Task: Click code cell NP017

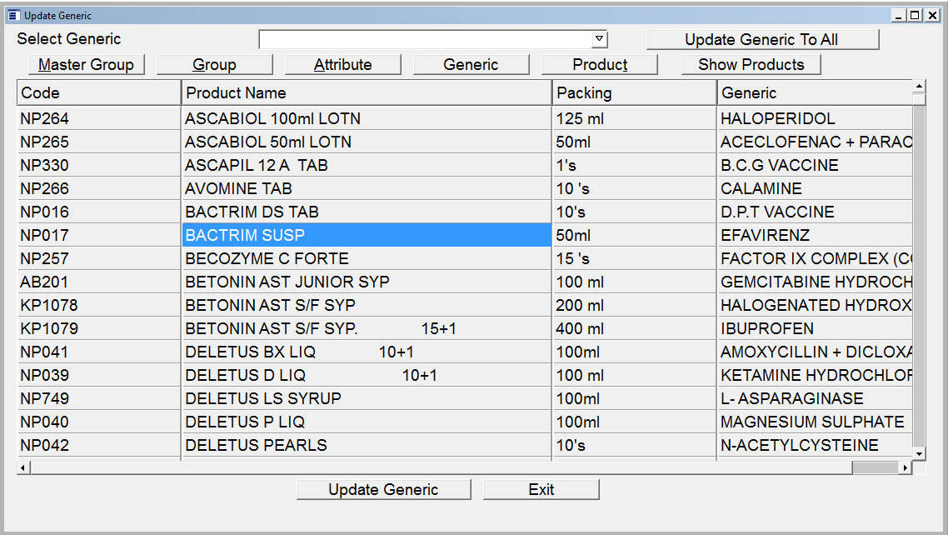Action: tap(99, 235)
